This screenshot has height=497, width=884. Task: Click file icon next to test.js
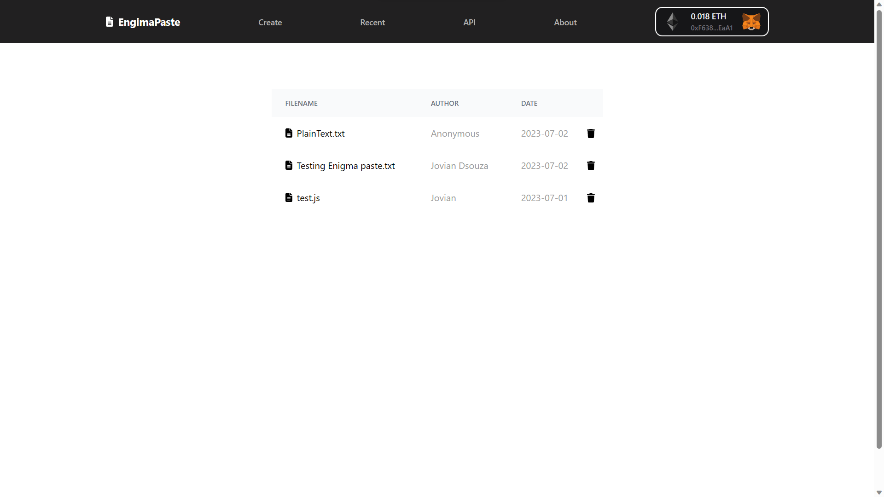point(289,197)
